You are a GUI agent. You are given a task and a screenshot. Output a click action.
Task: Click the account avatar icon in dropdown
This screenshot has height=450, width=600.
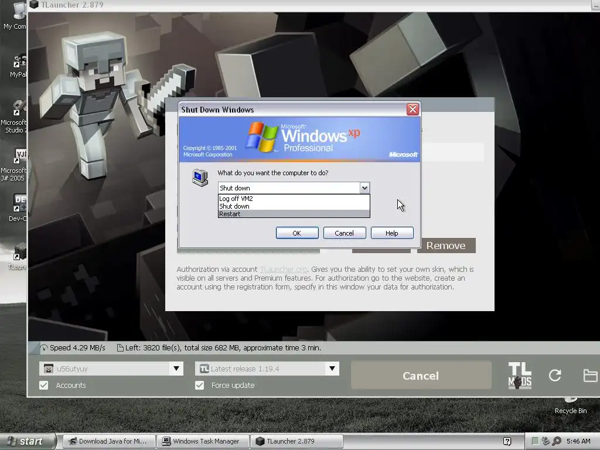[x=48, y=369]
